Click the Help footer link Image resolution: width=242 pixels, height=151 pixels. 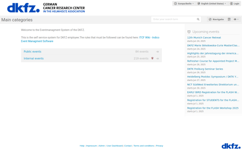click(x=82, y=146)
